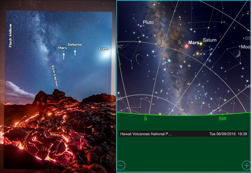Tap the zoom out minus button
251x173 pixels.
pyautogui.click(x=120, y=166)
